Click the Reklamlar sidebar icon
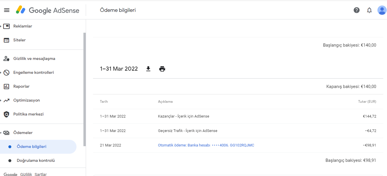Viewport: 387px width, 176px height. click(6, 26)
